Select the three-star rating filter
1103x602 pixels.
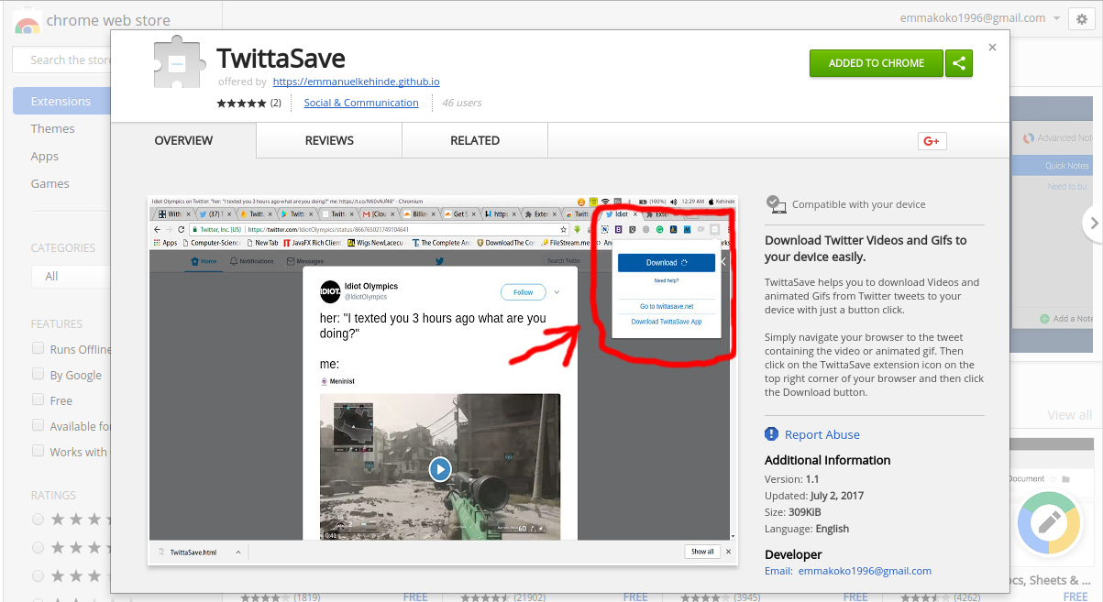37,575
